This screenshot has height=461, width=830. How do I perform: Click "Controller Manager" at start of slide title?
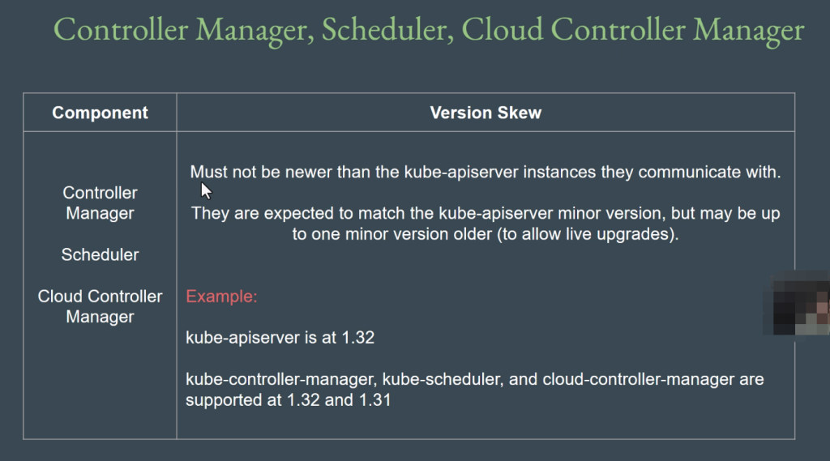tap(182, 30)
